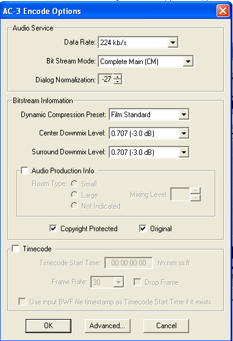Uncheck the Original checkbox
The height and width of the screenshot is (341, 233).
pos(143,229)
